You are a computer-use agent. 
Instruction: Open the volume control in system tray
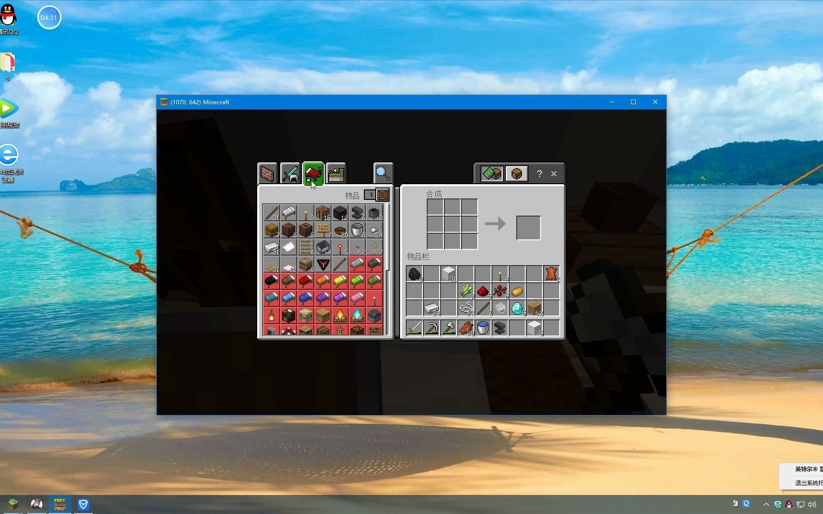pos(812,504)
